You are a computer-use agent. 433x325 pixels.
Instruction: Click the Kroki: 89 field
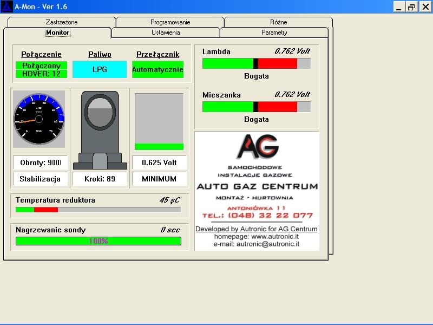tap(100, 179)
